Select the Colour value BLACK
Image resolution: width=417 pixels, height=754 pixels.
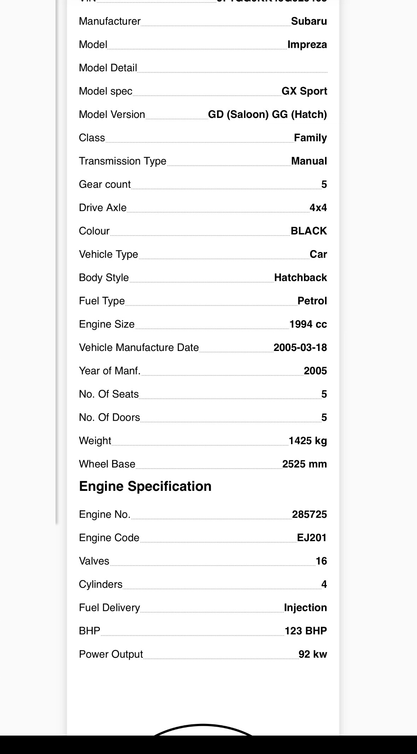pyautogui.click(x=309, y=231)
